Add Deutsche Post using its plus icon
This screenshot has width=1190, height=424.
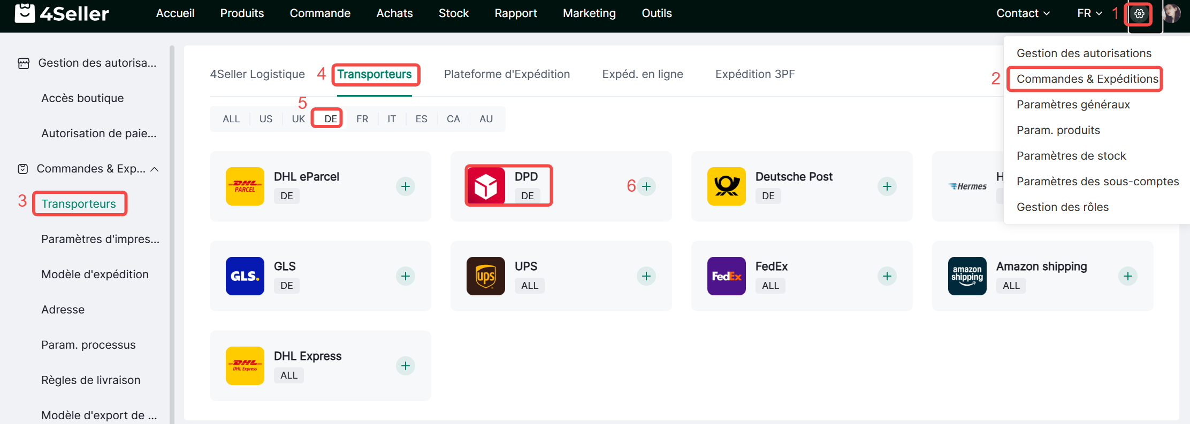[x=887, y=186]
